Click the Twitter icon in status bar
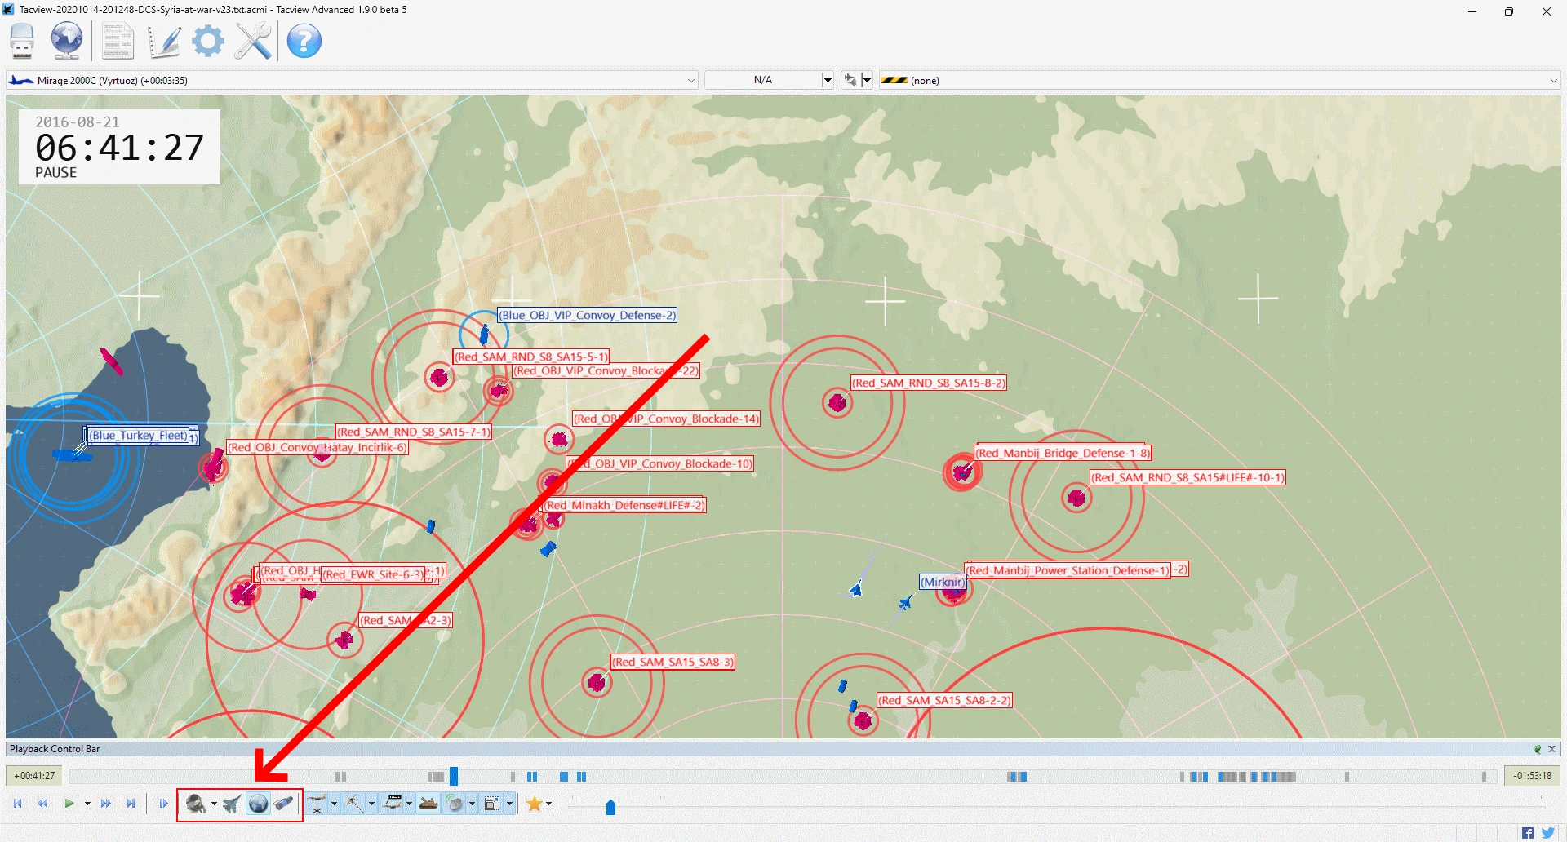The width and height of the screenshot is (1567, 842). (x=1548, y=833)
